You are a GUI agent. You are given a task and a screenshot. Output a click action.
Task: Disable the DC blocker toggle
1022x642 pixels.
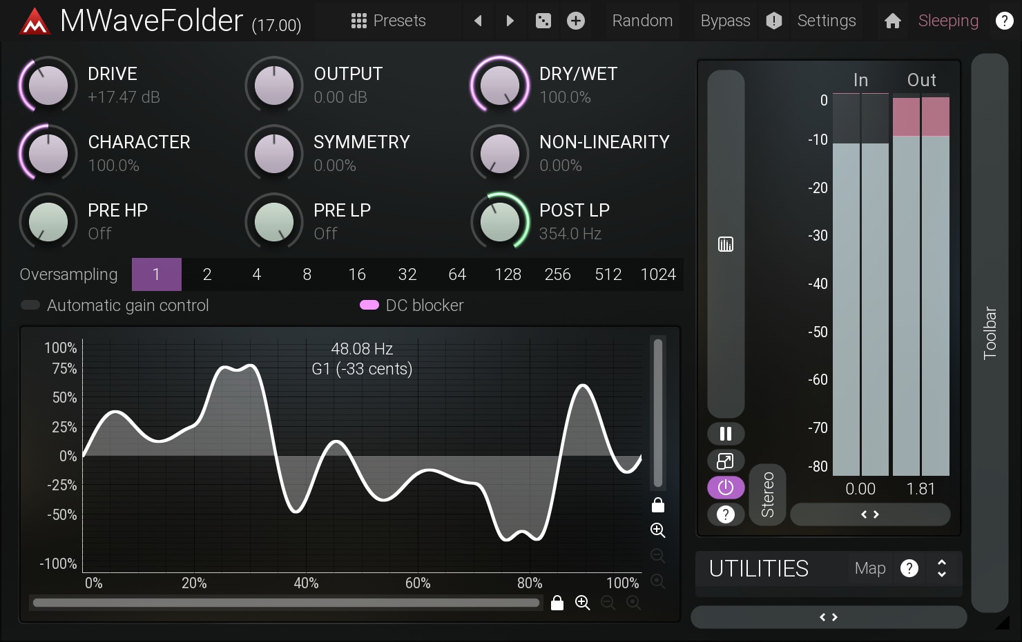[x=369, y=305]
